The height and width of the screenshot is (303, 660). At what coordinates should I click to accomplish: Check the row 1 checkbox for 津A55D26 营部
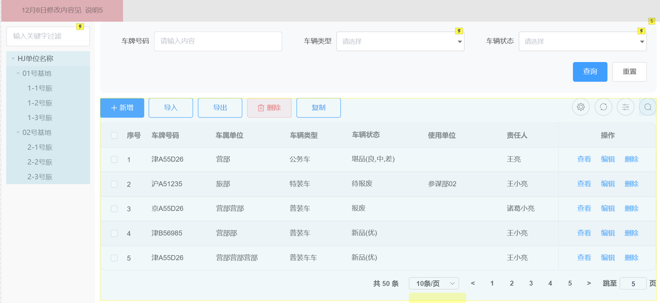[x=114, y=160]
